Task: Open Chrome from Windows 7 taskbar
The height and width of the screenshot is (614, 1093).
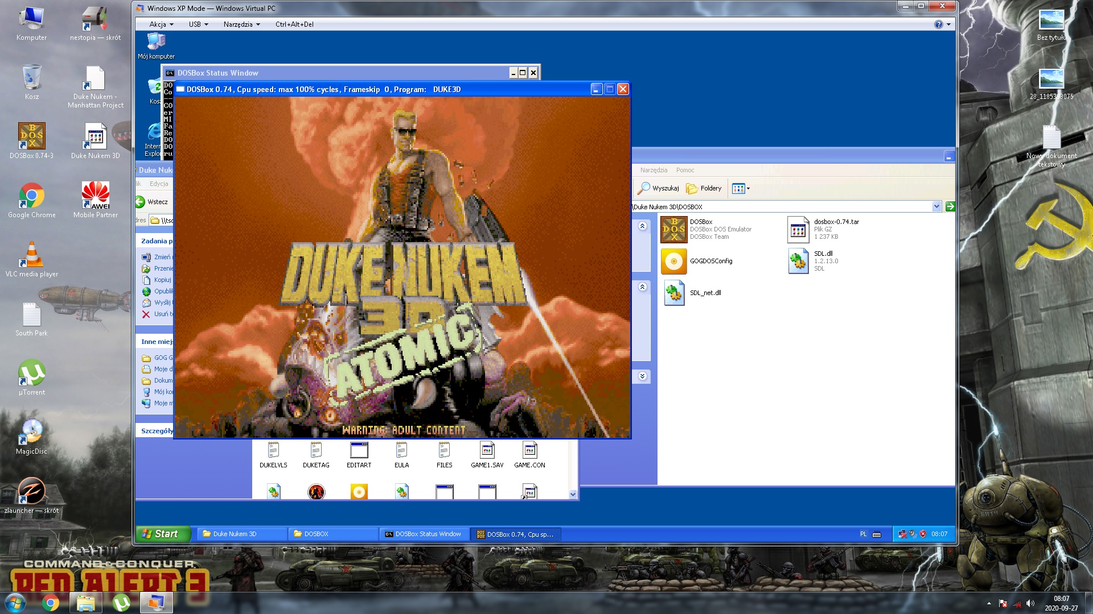Action: click(51, 603)
